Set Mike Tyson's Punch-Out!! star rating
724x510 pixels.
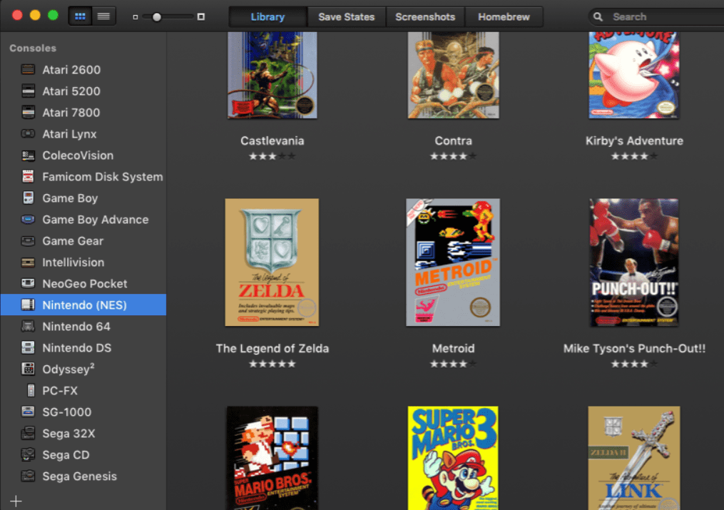(634, 364)
